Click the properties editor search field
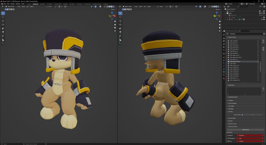The width and height of the screenshot is (266, 145). (244, 31)
